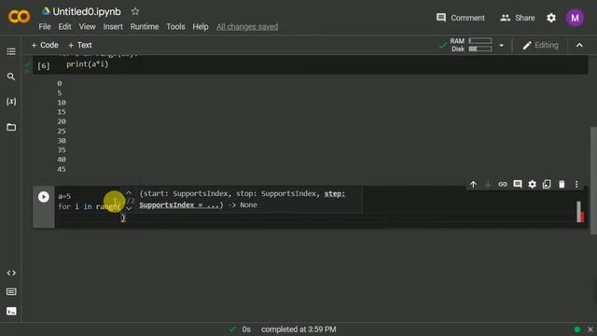This screenshot has height=336, width=597.
Task: Show previous signature in tooltip
Action: pyautogui.click(x=129, y=193)
